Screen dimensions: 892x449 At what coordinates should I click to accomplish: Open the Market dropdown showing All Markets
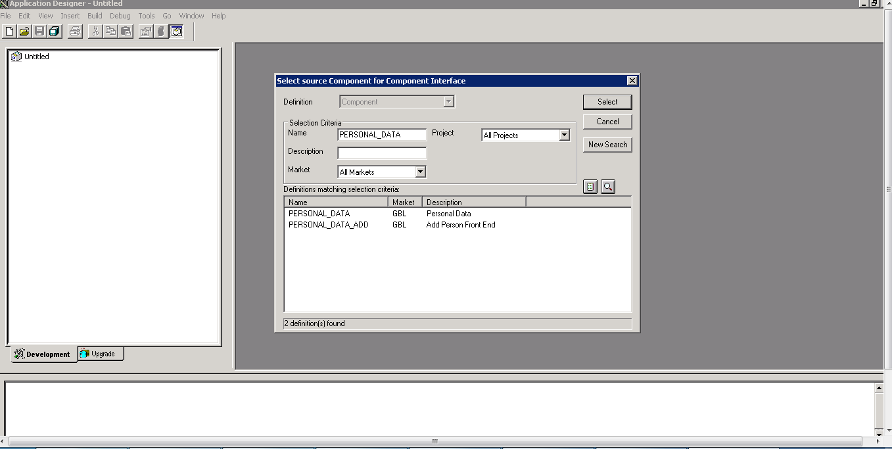click(420, 171)
